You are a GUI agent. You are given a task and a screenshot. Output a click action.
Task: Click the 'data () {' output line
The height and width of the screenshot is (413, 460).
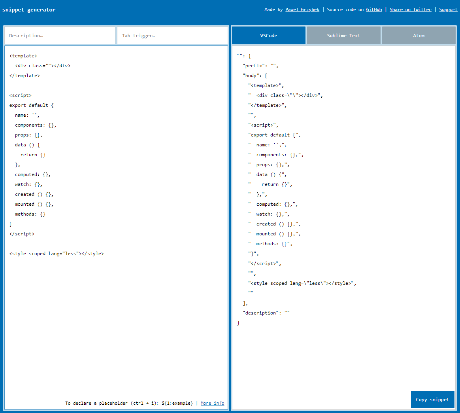[x=267, y=174]
